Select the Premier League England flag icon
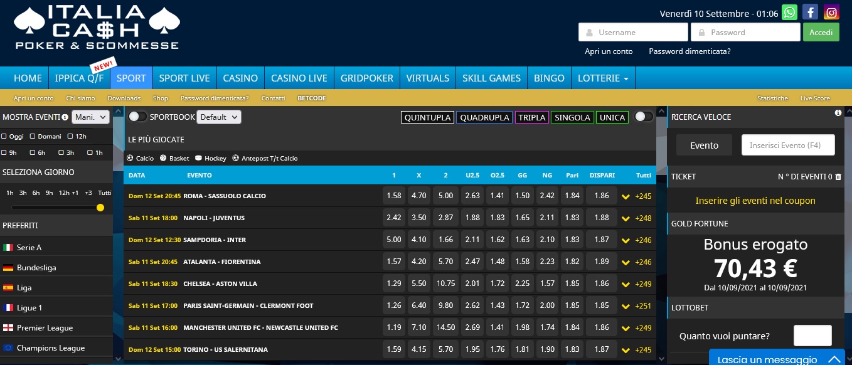The width and height of the screenshot is (852, 365). [8, 328]
